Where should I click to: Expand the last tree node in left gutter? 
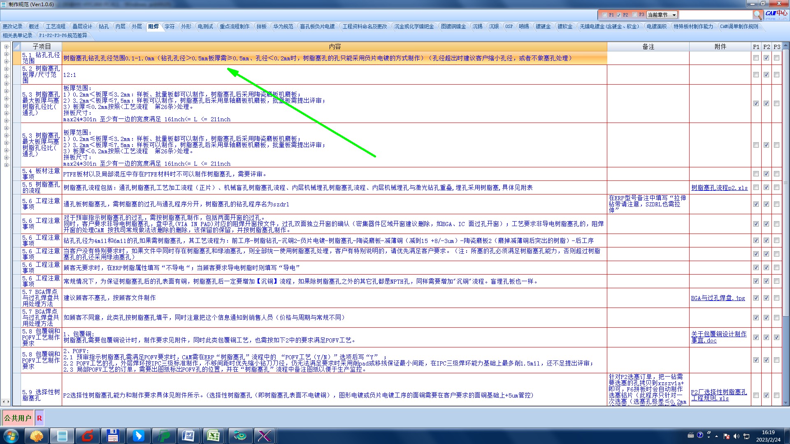(x=6, y=165)
